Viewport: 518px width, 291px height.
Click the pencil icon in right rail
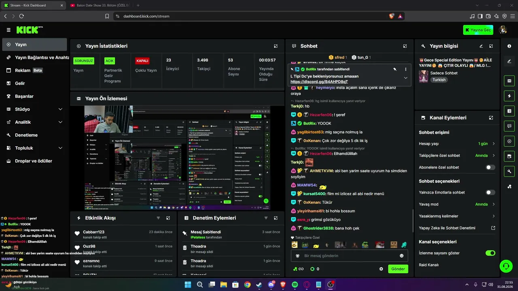[x=509, y=61]
